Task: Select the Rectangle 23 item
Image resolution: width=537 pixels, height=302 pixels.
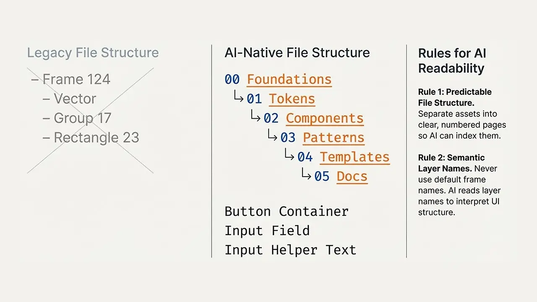Action: [x=91, y=138]
